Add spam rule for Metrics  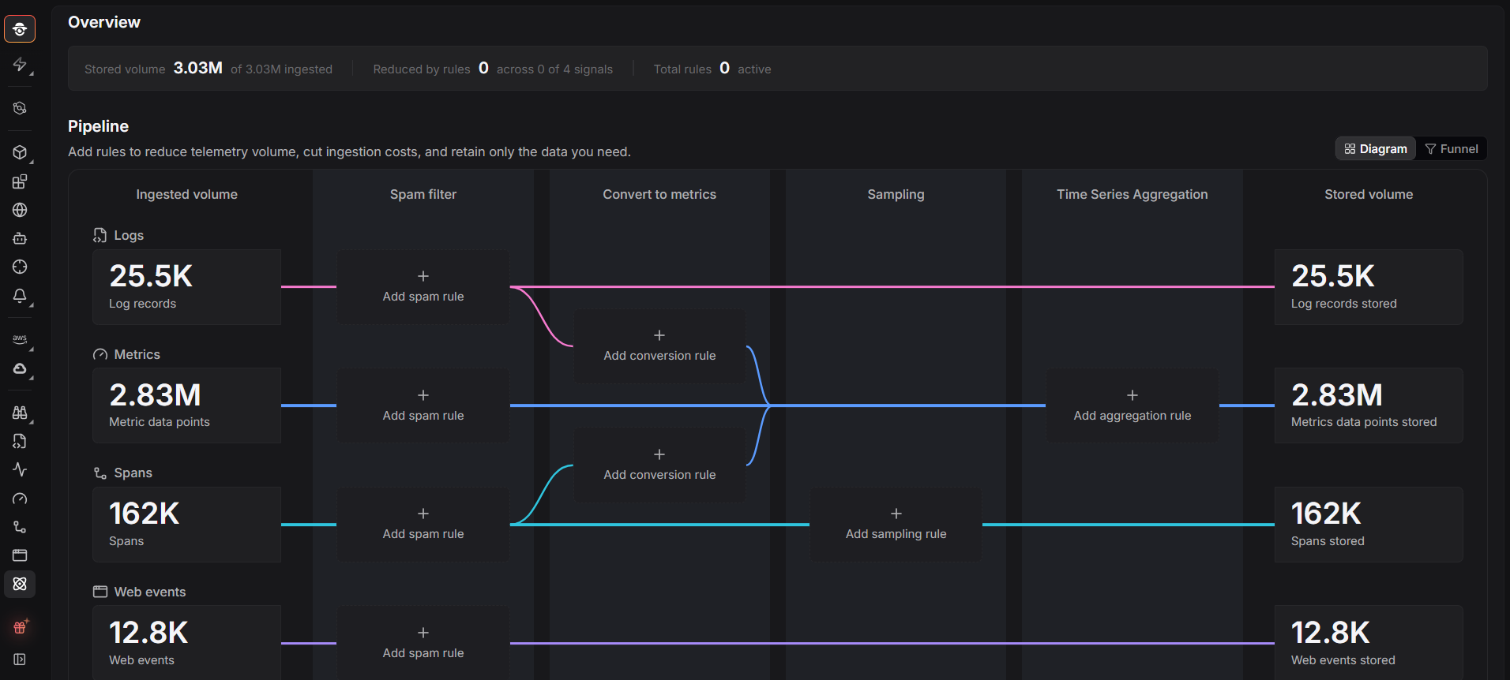(x=423, y=405)
